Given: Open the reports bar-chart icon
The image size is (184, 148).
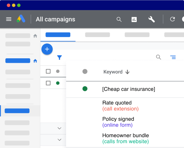Looking at the screenshot, I should [134, 19].
